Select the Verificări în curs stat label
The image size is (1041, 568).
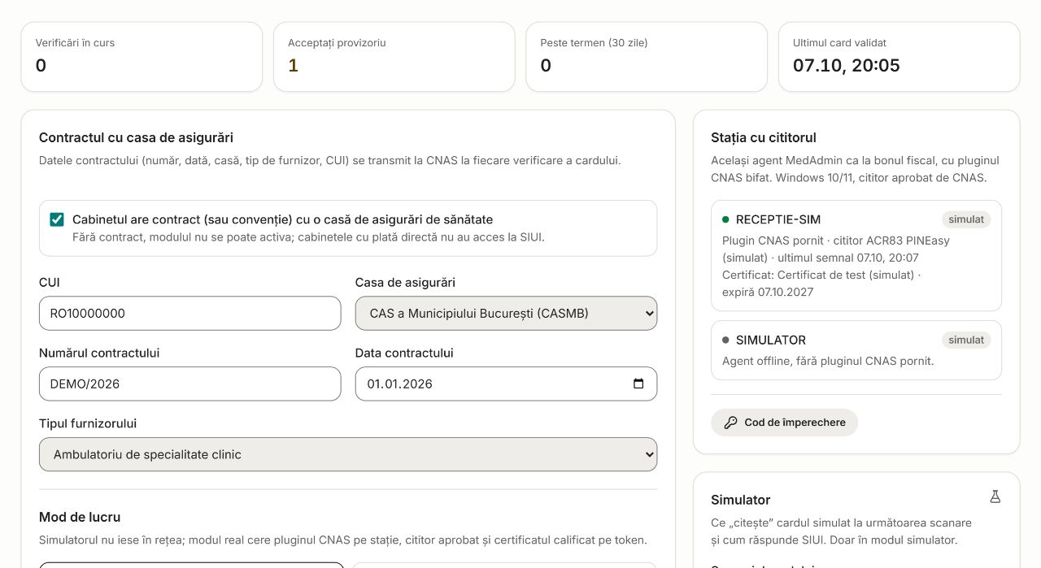coord(75,43)
